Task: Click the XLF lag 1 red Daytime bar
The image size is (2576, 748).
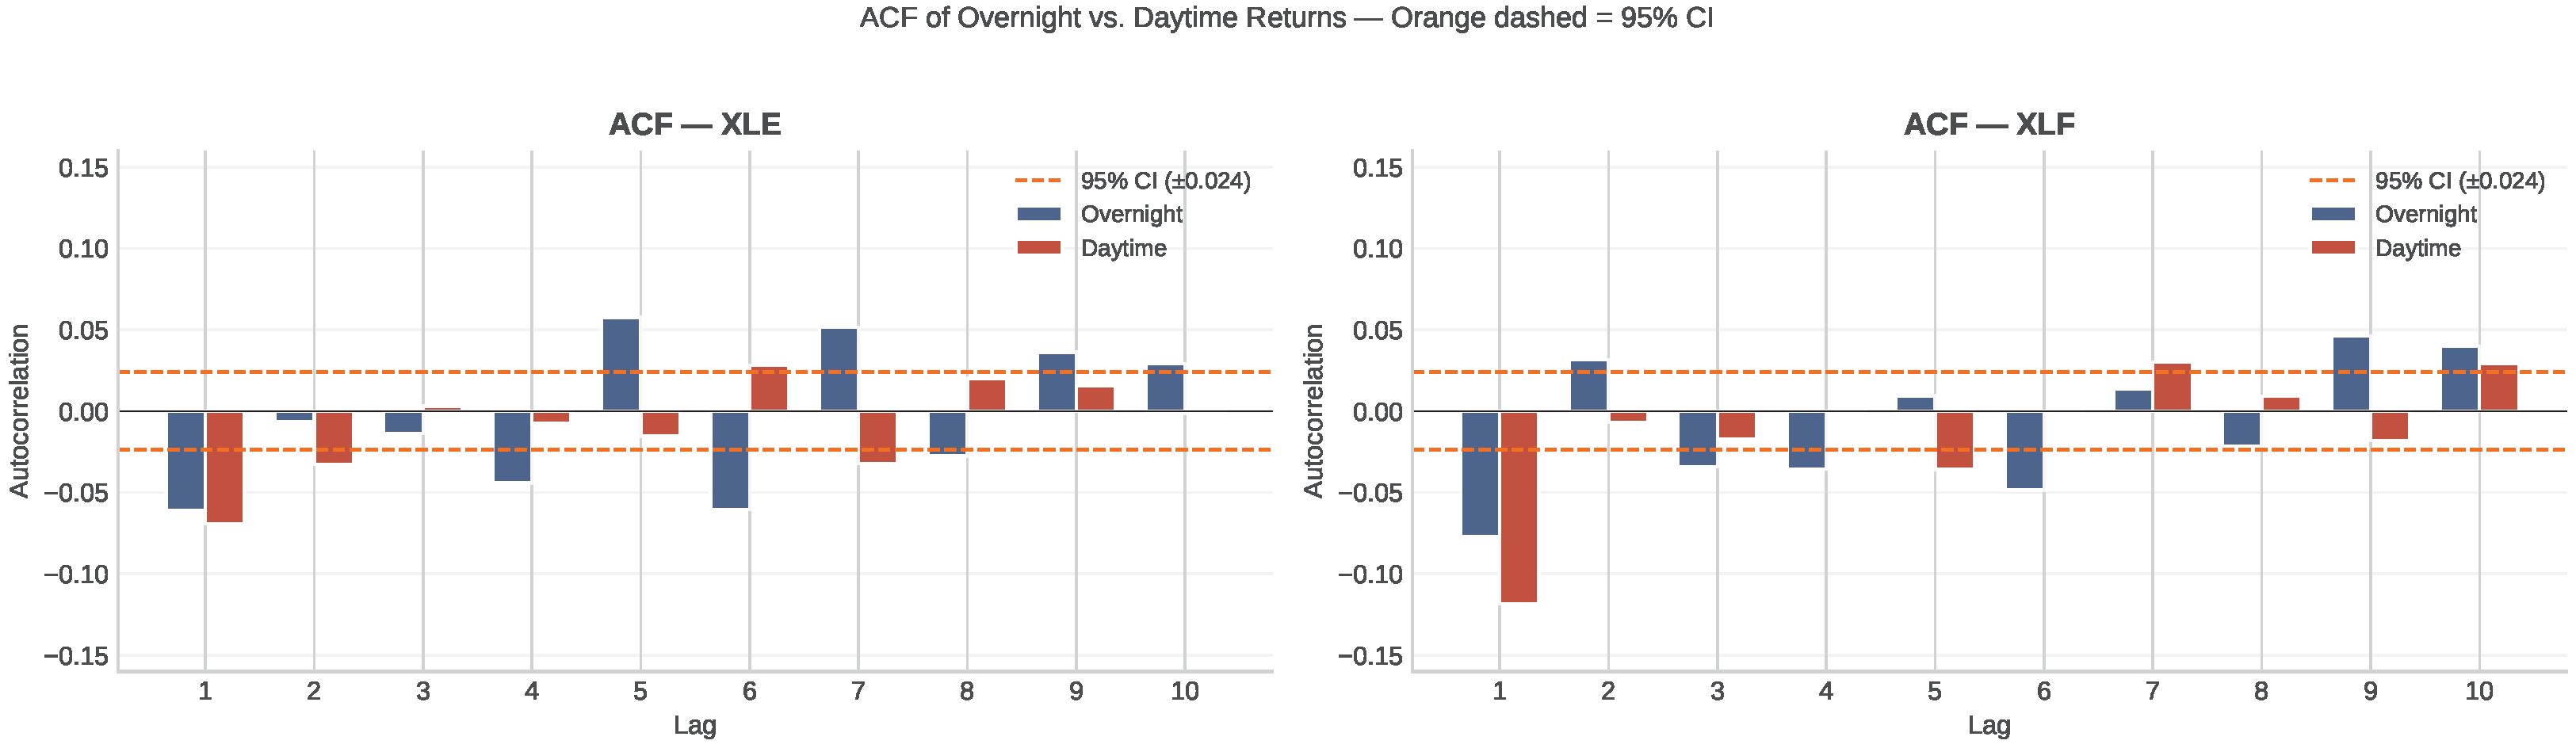Action: click(x=1518, y=507)
